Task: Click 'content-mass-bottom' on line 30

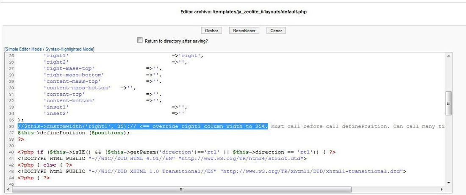Action: click(x=77, y=88)
